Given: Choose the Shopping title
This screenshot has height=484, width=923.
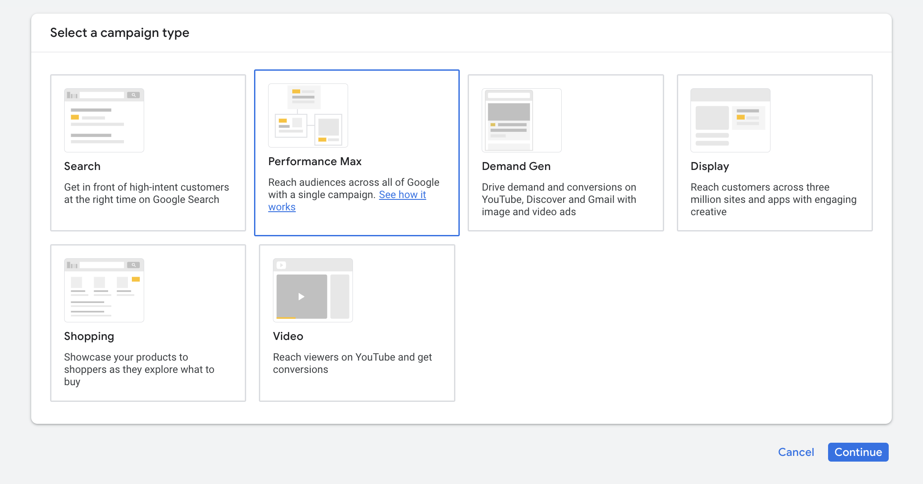Looking at the screenshot, I should point(89,336).
